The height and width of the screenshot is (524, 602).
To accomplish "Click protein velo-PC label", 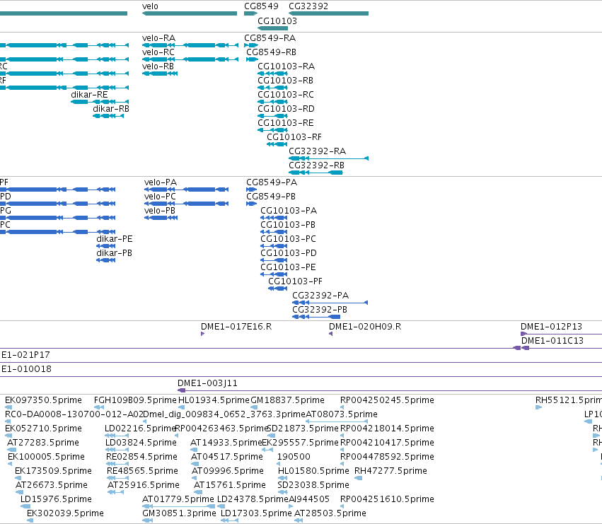I will click(160, 197).
